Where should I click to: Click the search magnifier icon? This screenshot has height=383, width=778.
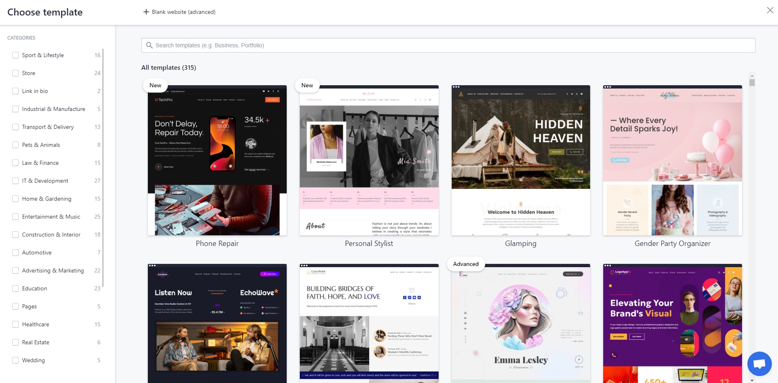coord(149,45)
